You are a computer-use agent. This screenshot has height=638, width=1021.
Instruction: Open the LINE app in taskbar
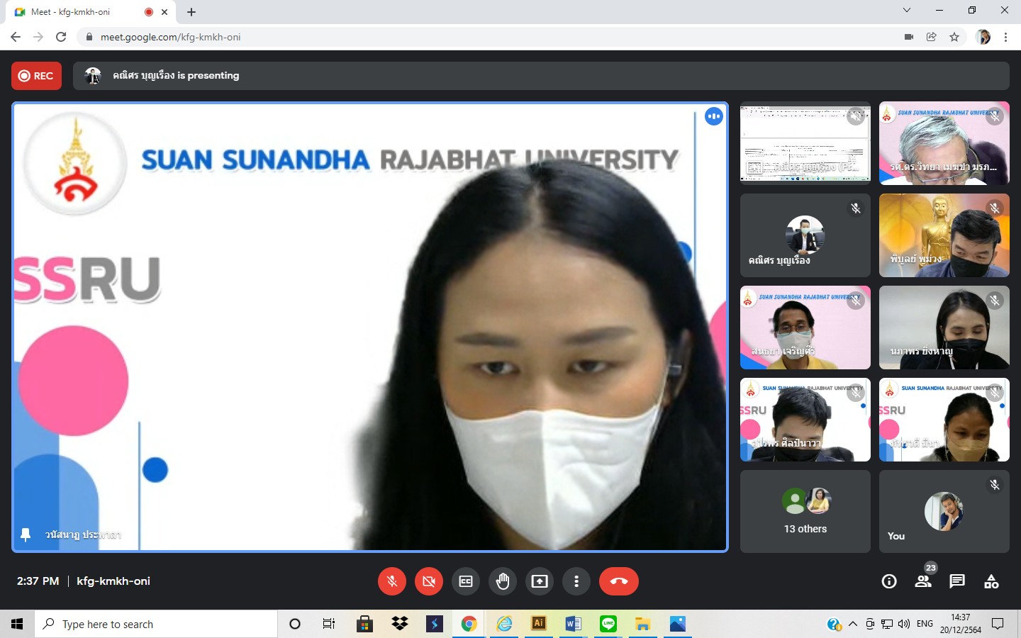[x=608, y=624]
